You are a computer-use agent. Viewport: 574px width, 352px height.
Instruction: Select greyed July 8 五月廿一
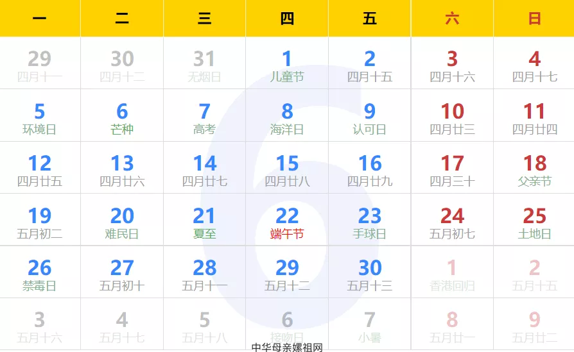(x=452, y=324)
